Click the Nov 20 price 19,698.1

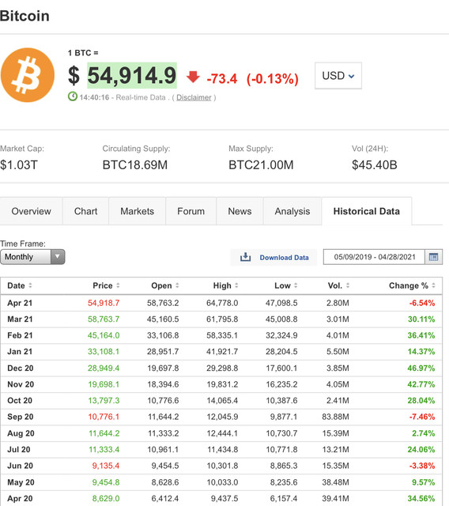[104, 384]
